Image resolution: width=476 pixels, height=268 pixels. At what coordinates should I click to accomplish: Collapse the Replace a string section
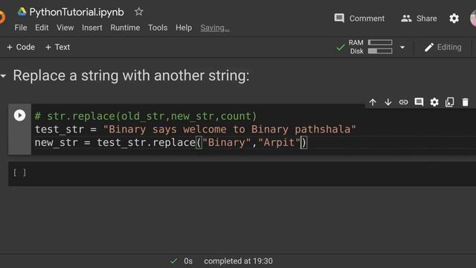tap(3, 76)
